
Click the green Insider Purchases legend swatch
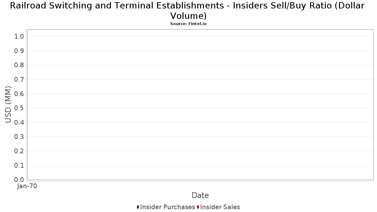pyautogui.click(x=138, y=207)
